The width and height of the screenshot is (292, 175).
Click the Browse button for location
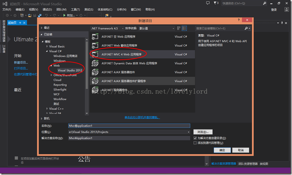[203, 132]
